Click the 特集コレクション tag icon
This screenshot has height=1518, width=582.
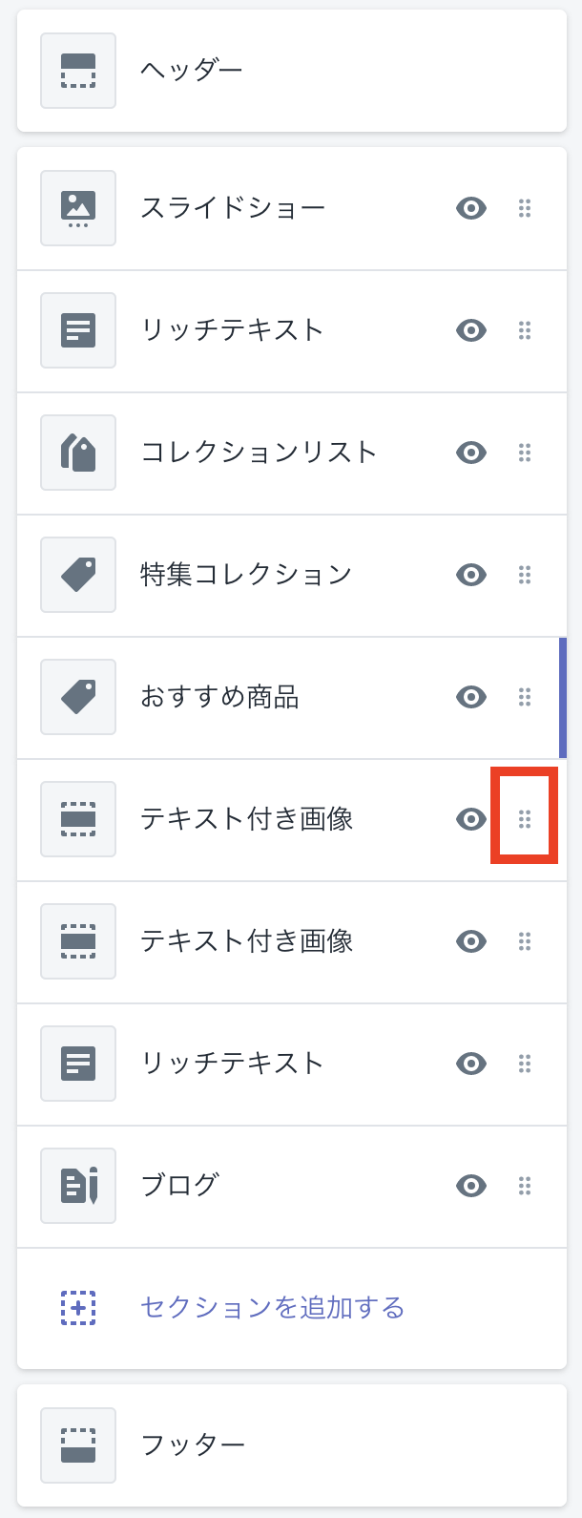point(78,575)
